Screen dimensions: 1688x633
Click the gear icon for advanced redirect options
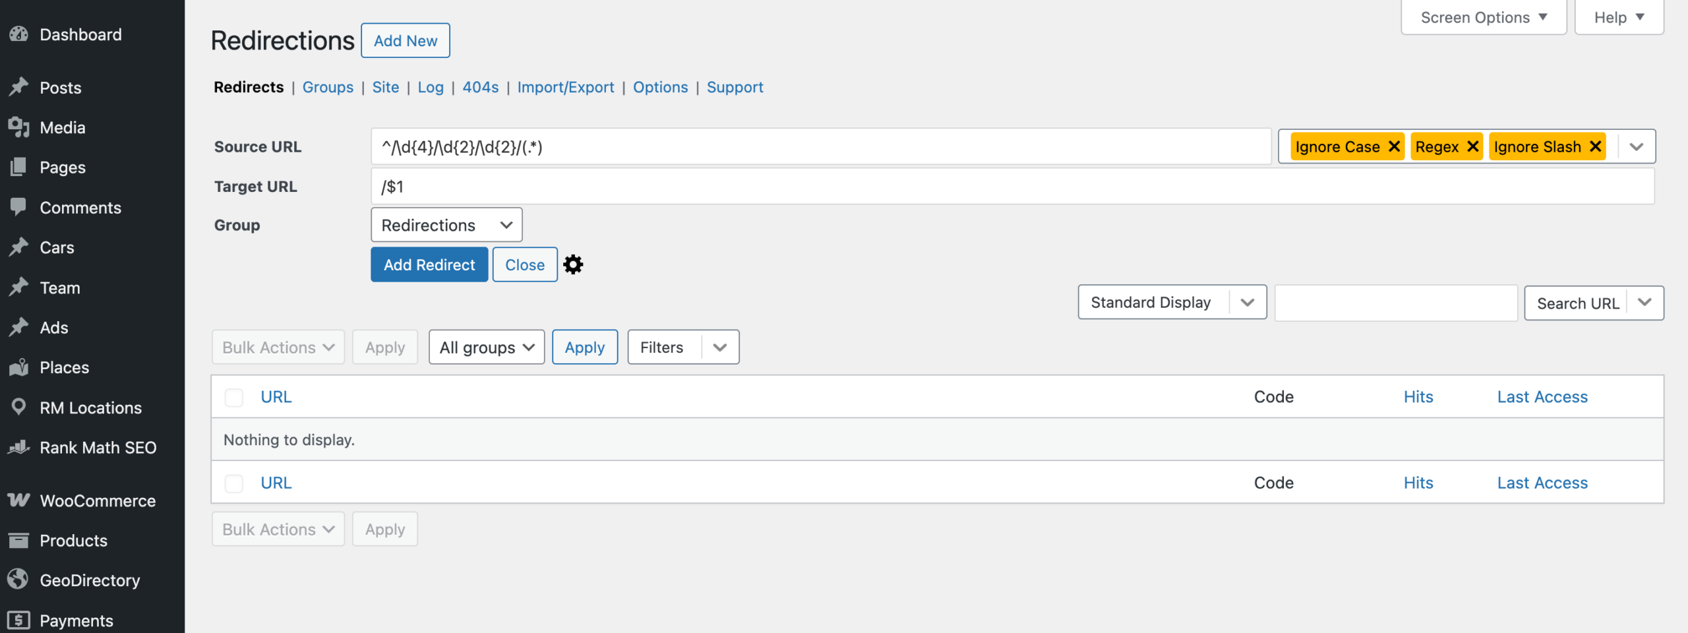(x=573, y=264)
